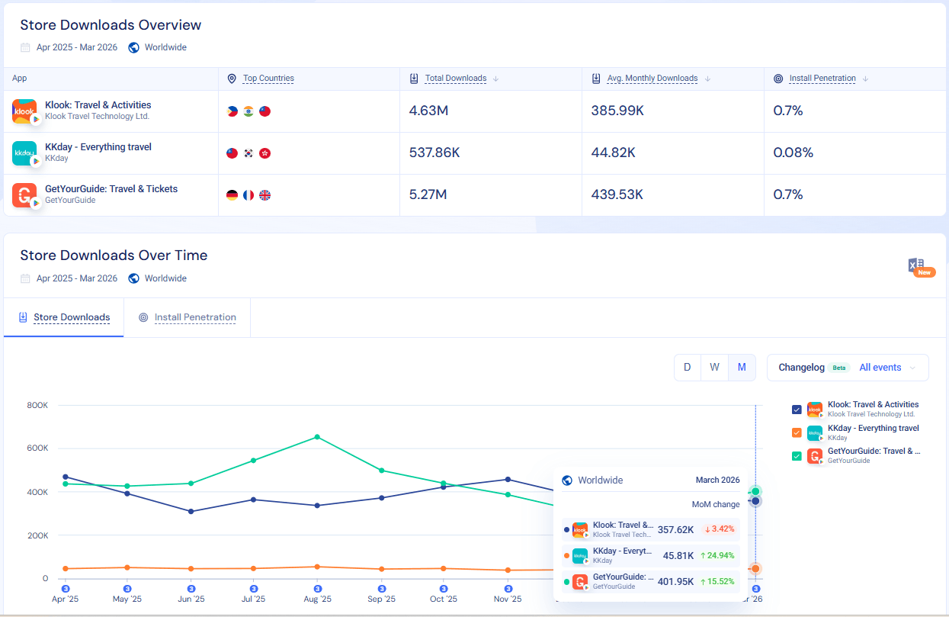
Task: Click the download icon by Avg. Monthly Downloads
Action: coord(597,79)
